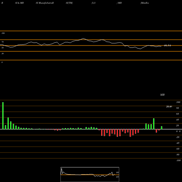182x182 pixels.
Task: Click the 50 level label on RSI axis
Action: click(x=3, y=48)
